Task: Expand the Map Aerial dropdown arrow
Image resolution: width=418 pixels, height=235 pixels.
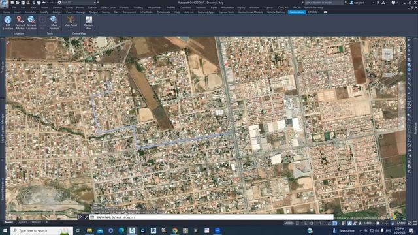Action: pyautogui.click(x=71, y=27)
